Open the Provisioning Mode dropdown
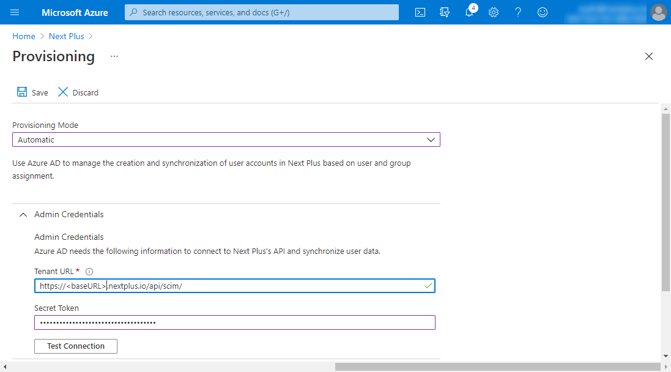The height and width of the screenshot is (372, 671). (x=226, y=139)
